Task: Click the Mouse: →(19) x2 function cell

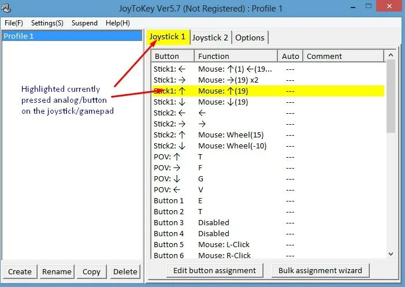Action: pyautogui.click(x=228, y=80)
